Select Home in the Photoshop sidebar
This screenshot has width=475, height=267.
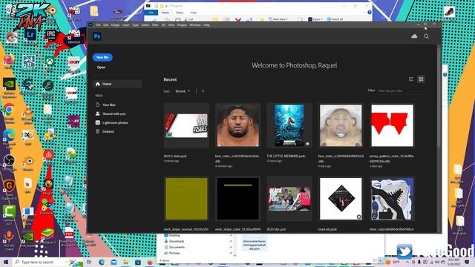(x=117, y=84)
